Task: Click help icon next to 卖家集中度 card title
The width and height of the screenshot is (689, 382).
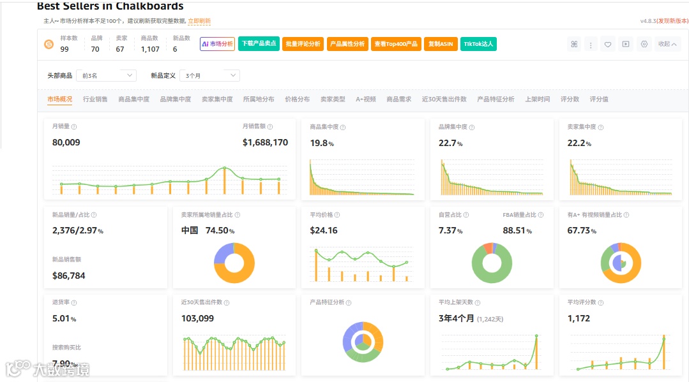Action: click(x=601, y=127)
